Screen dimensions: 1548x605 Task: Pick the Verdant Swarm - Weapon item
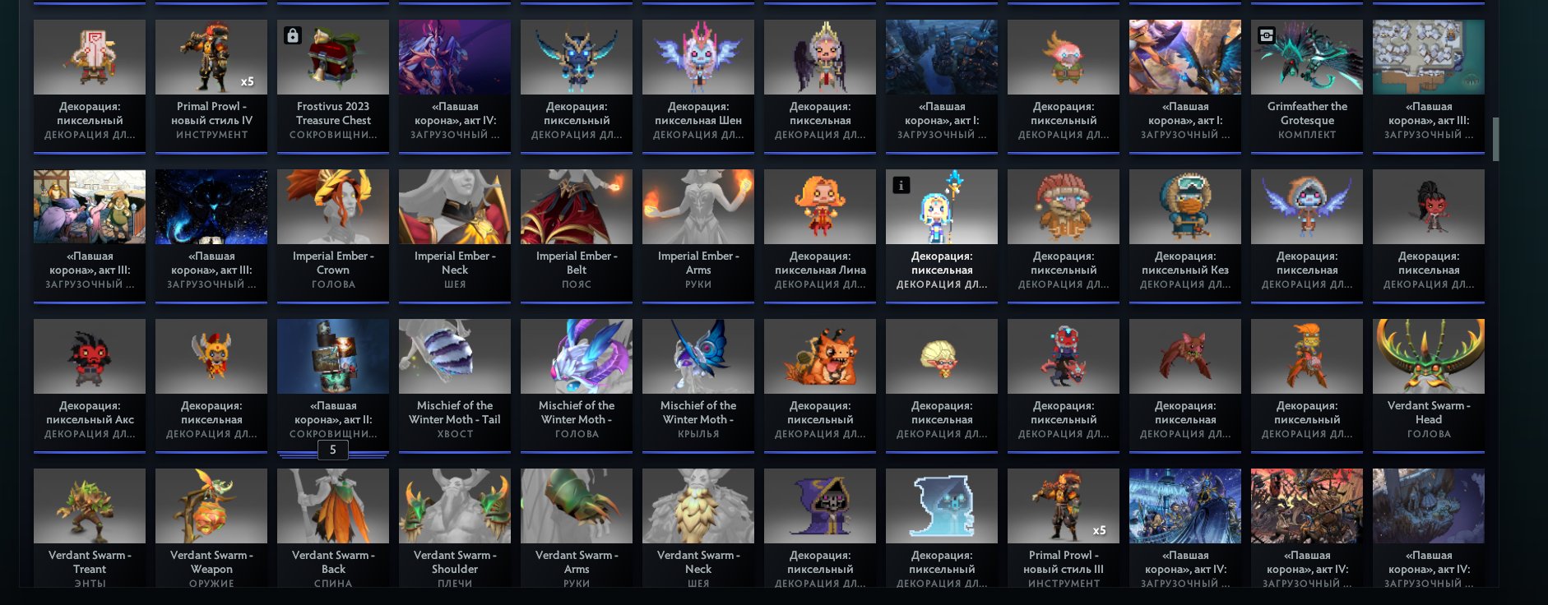coord(211,528)
